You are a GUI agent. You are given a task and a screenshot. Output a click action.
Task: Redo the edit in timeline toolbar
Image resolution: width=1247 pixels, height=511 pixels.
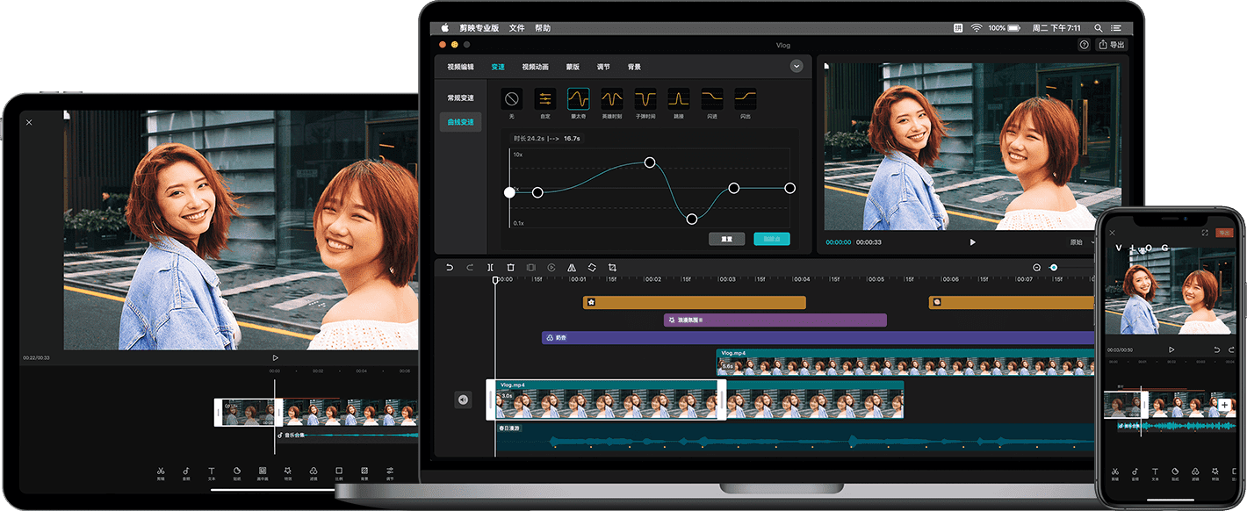pos(470,267)
